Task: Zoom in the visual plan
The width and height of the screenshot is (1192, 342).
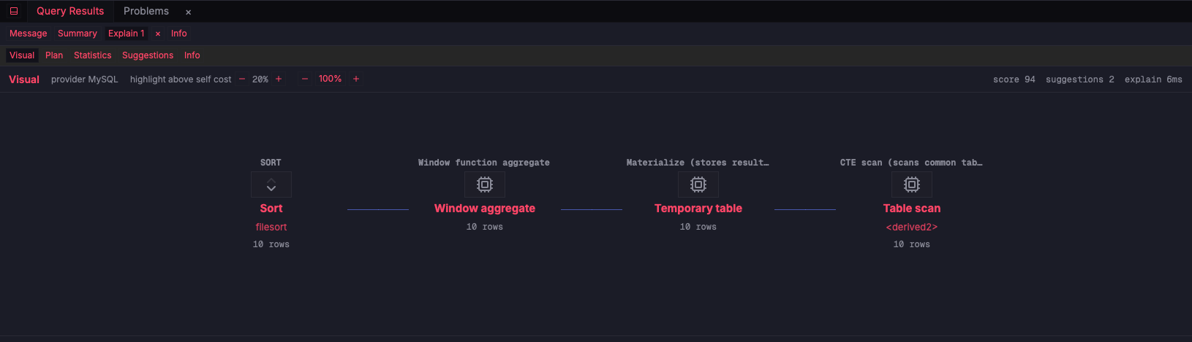Action: pyautogui.click(x=356, y=79)
